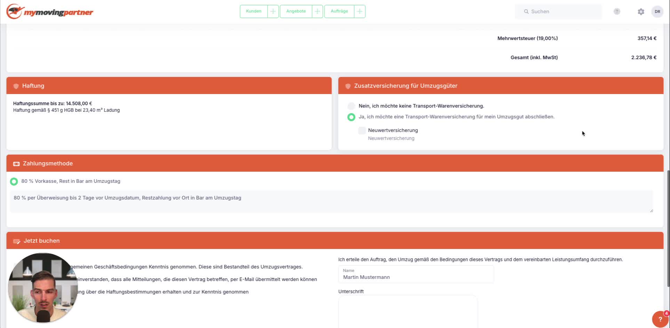
Task: Click the Geschäftsbedingungen consent text
Action: click(186, 267)
